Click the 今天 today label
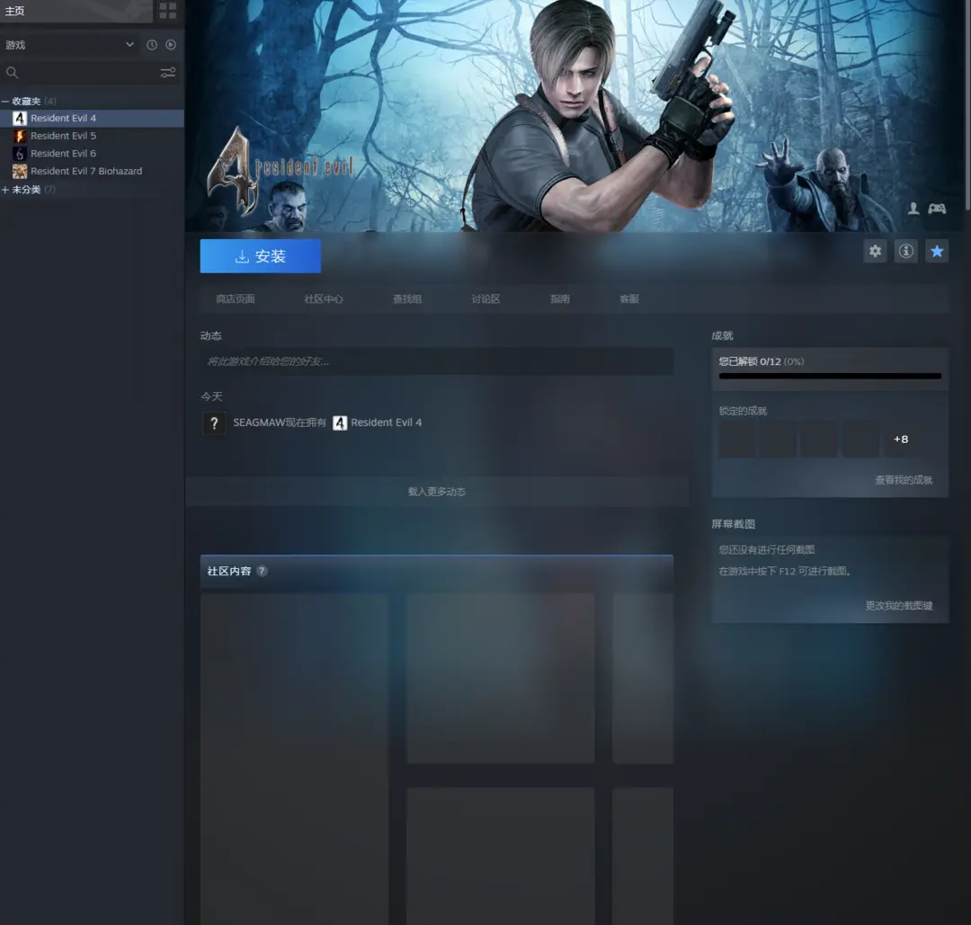Image resolution: width=971 pixels, height=925 pixels. click(211, 396)
